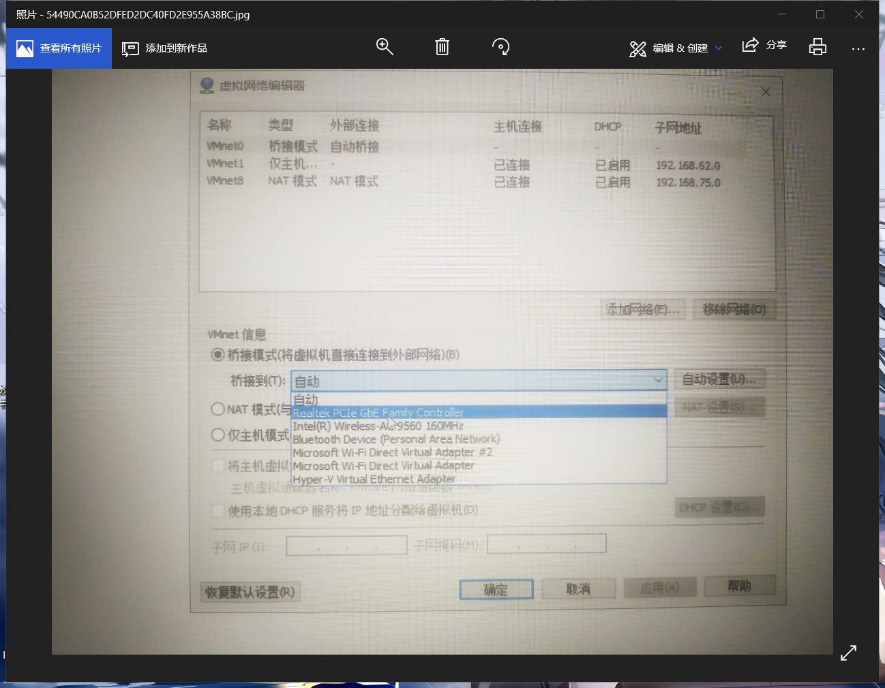
Task: Select the NAT mode radio button
Action: click(x=217, y=409)
